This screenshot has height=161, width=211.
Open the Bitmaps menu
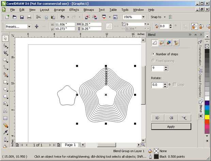(x=89, y=10)
